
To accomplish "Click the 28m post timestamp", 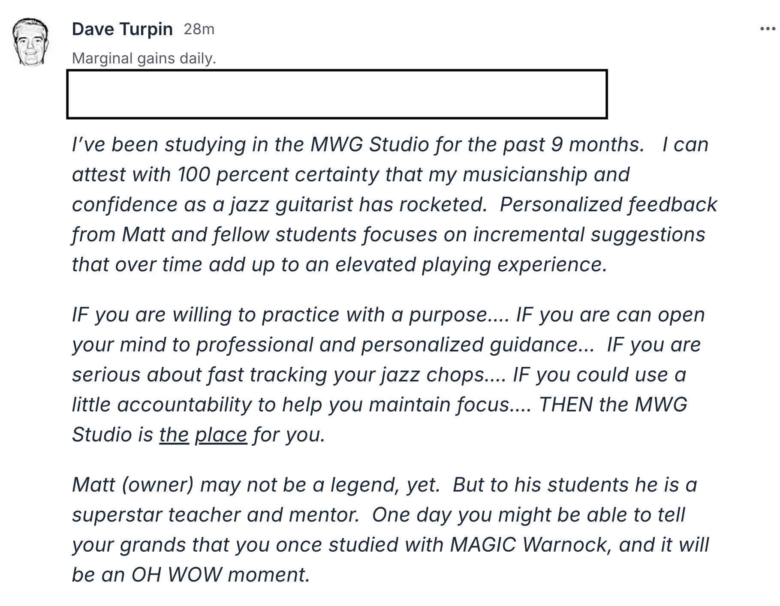I will pyautogui.click(x=199, y=29).
